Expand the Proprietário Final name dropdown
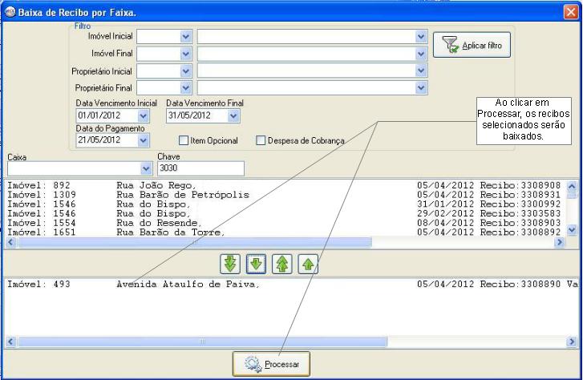Image resolution: width=583 pixels, height=380 pixels. click(421, 87)
